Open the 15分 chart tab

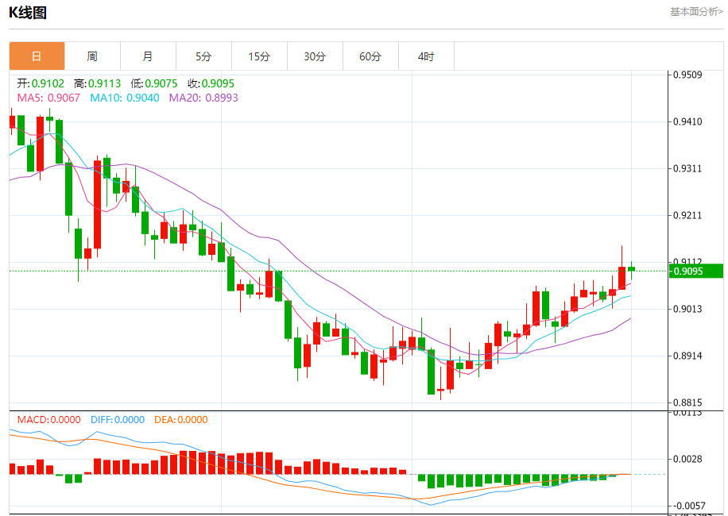coord(260,56)
